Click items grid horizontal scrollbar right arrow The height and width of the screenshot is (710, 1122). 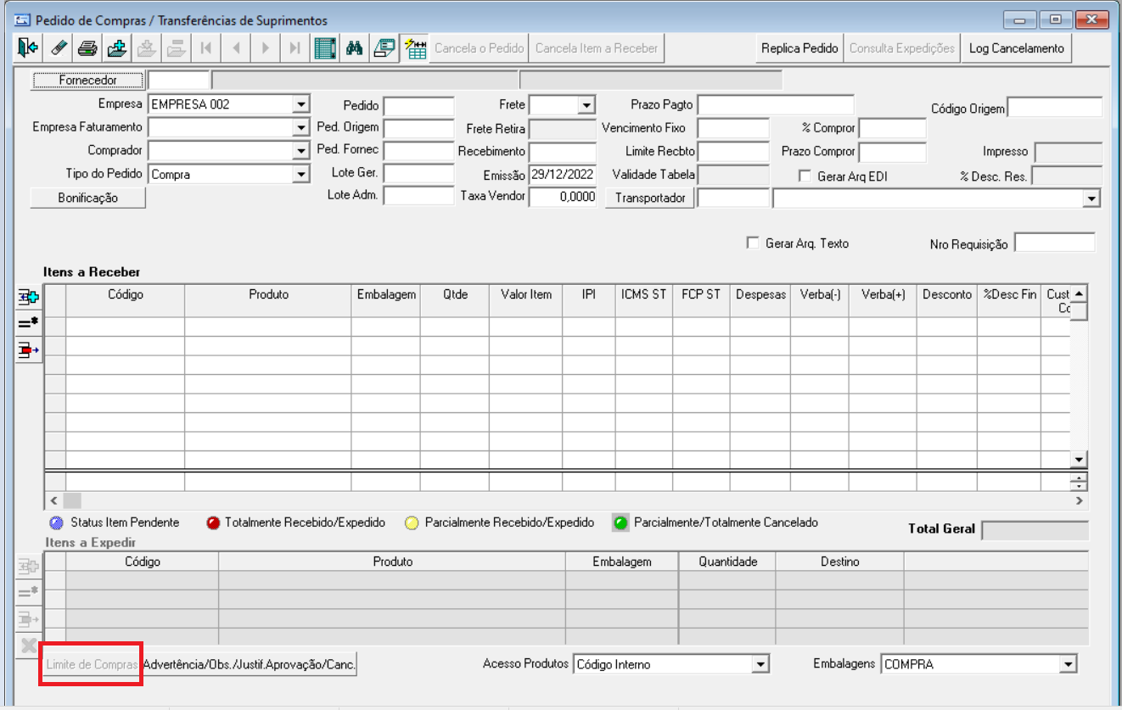pyautogui.click(x=1079, y=501)
